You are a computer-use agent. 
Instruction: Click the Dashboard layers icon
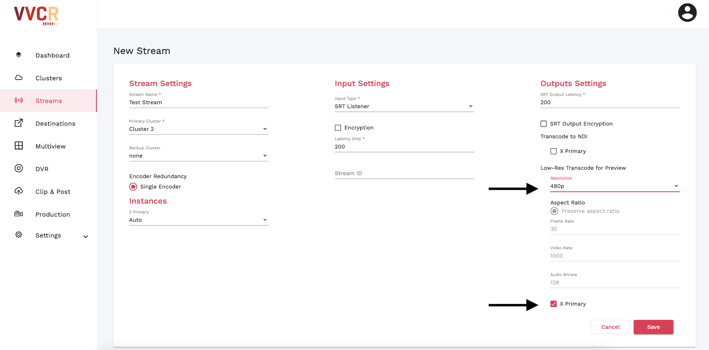click(x=19, y=55)
